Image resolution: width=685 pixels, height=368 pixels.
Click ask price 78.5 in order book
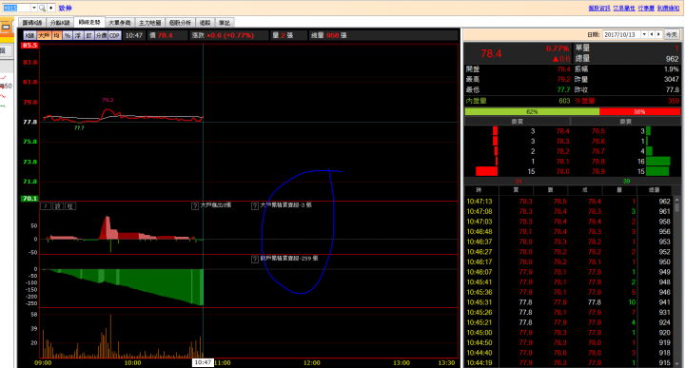(598, 131)
